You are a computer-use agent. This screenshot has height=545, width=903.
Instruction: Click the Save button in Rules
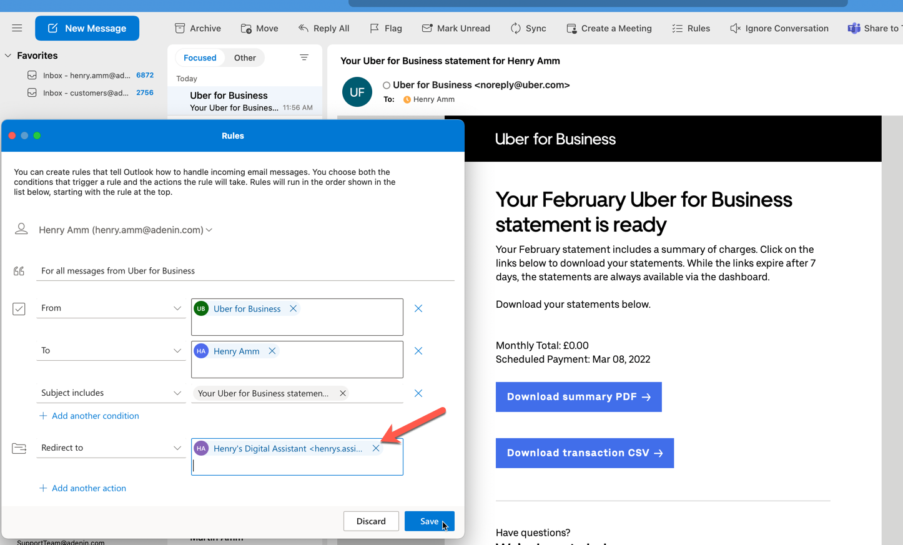tap(430, 521)
